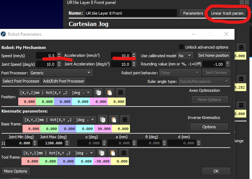Viewport: 252px width, 179px height.
Task: Open the Position row menu icon
Action: 120,93
